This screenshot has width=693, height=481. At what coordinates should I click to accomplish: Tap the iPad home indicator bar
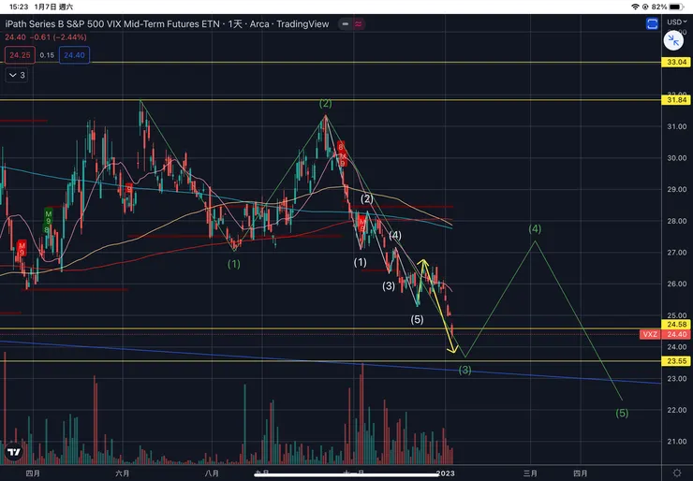click(346, 474)
